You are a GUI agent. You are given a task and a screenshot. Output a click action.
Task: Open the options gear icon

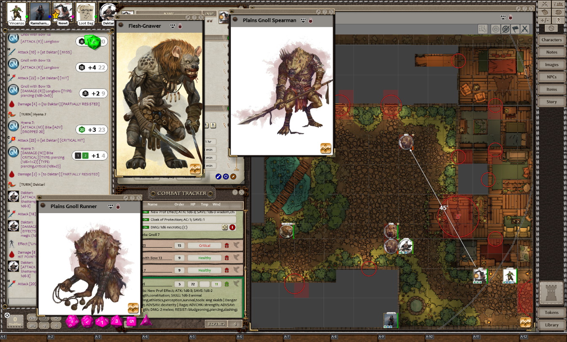pyautogui.click(x=551, y=28)
